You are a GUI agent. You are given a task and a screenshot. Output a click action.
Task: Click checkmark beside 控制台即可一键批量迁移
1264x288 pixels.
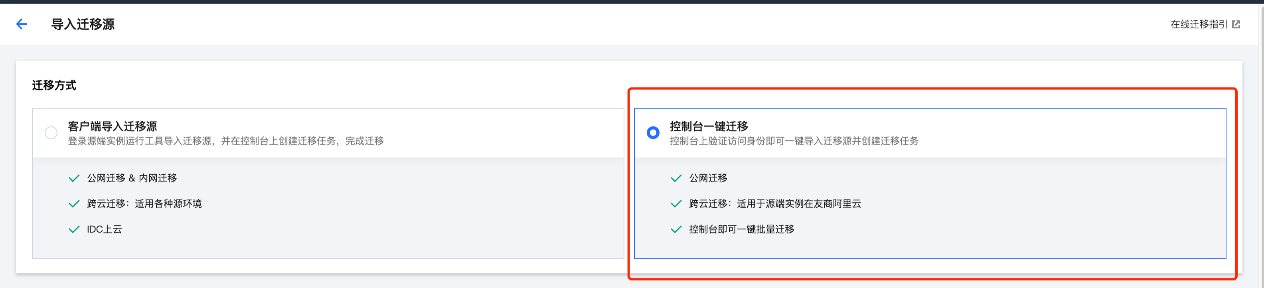[675, 229]
